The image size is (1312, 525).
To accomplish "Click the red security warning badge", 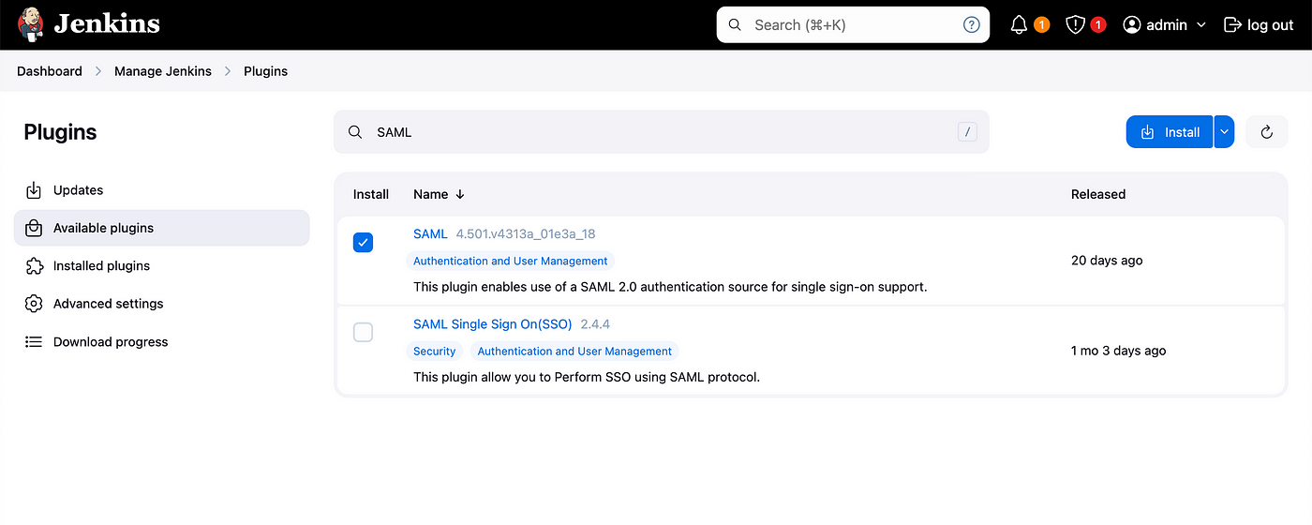I will 1098,25.
